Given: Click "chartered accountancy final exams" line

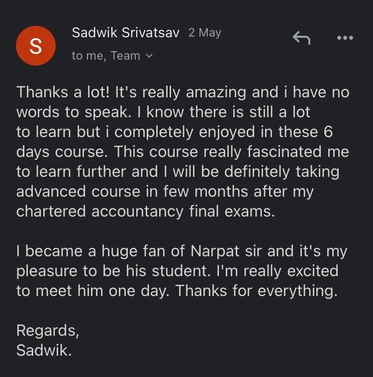Looking at the screenshot, I should coord(145,211).
